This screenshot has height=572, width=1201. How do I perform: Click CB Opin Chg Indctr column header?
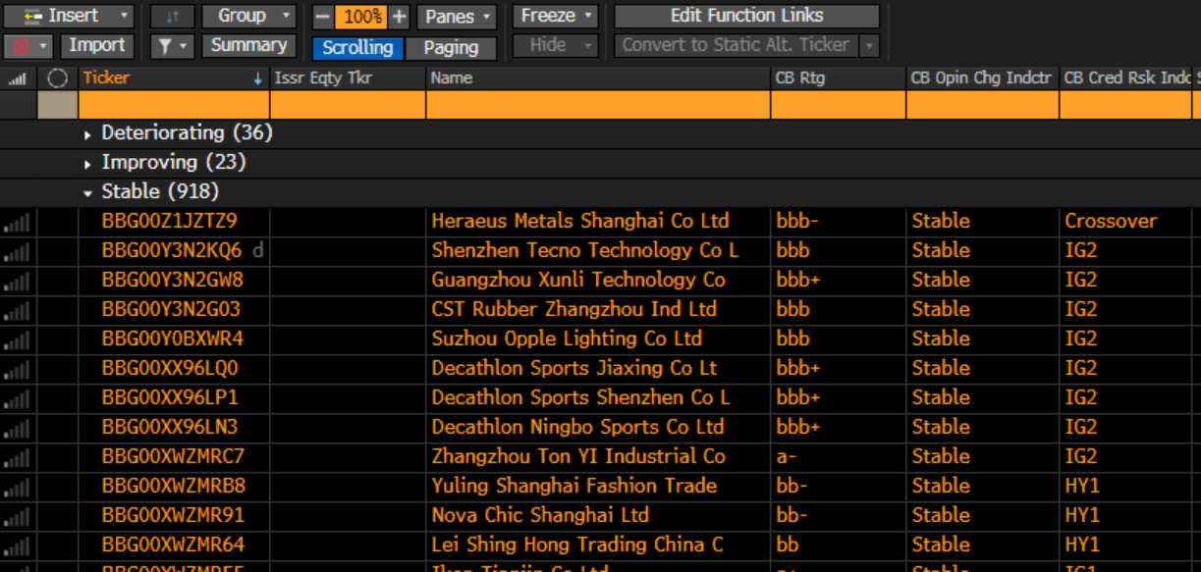pyautogui.click(x=982, y=78)
